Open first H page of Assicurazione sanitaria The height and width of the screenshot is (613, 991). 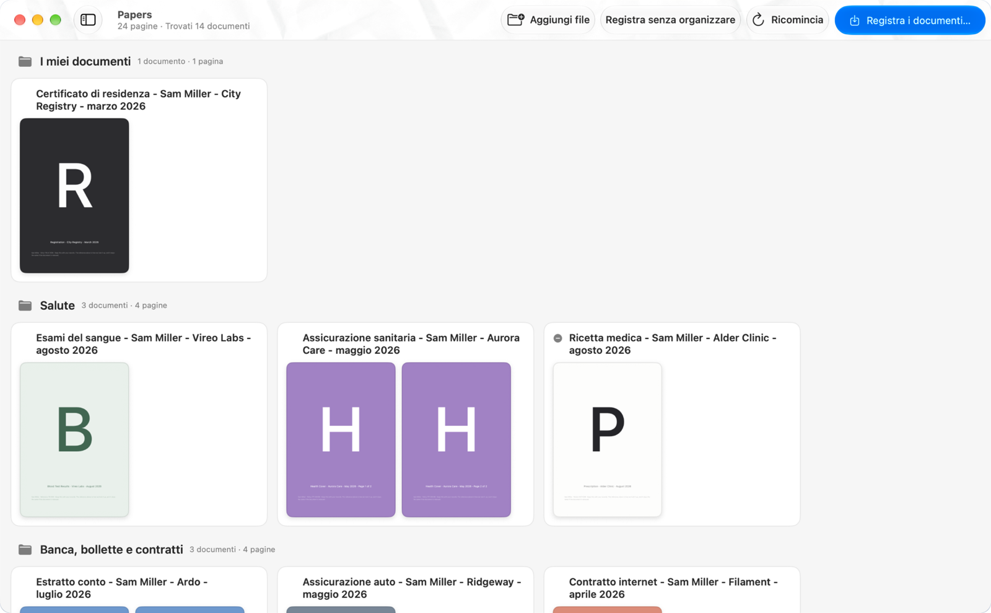pos(341,440)
